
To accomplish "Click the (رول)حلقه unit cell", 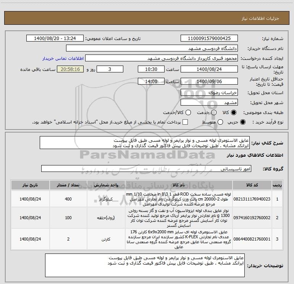I will point(106,218).
